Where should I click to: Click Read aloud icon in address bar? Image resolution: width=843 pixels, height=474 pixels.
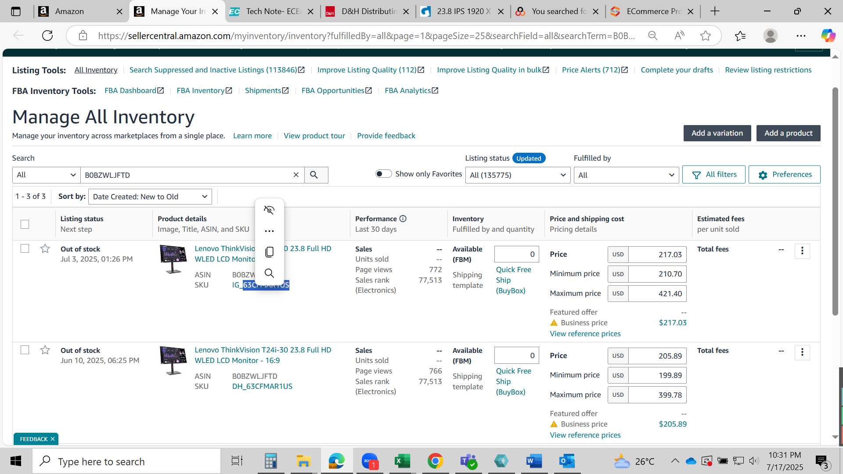click(679, 36)
